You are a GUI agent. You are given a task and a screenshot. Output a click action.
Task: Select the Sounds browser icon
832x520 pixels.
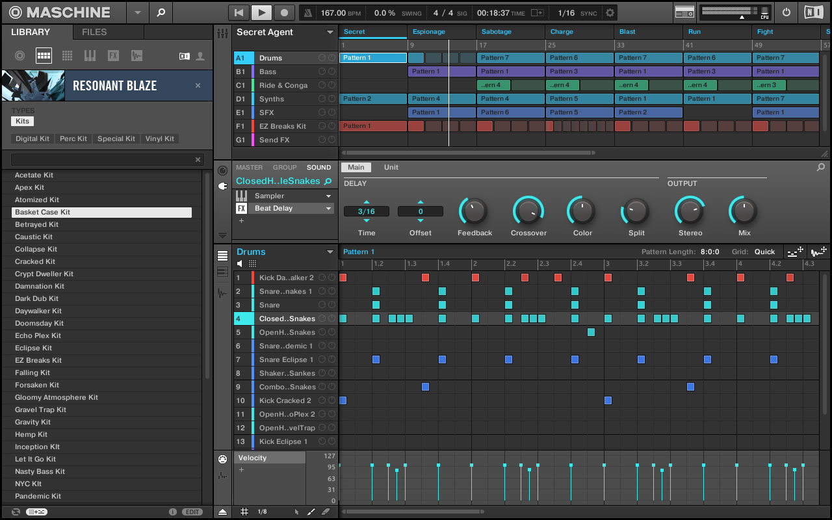tap(67, 56)
